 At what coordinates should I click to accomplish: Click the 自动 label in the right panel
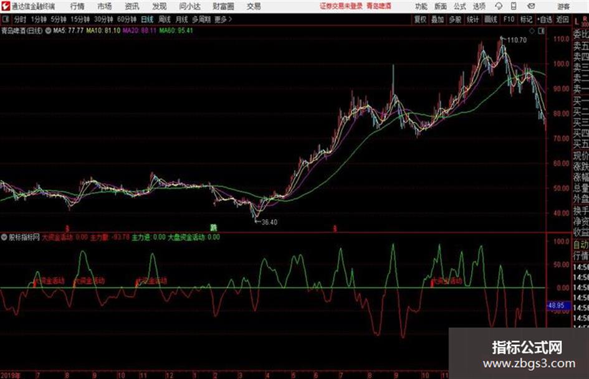581,245
